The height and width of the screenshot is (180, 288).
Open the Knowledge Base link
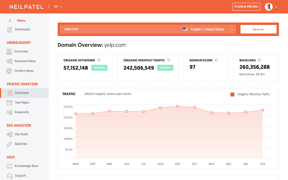tap(26, 166)
